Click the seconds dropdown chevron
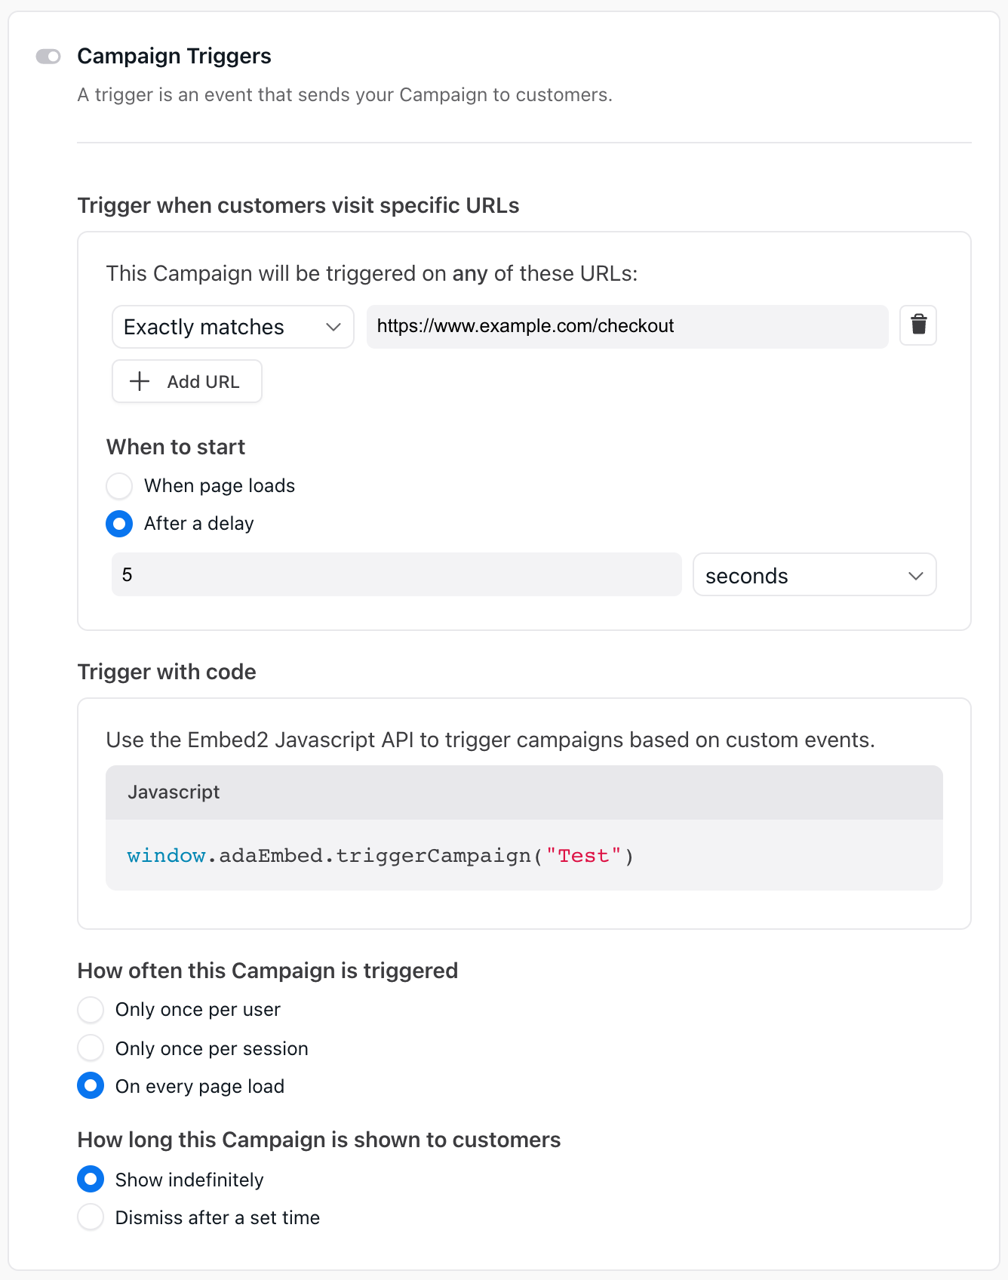 tap(916, 576)
